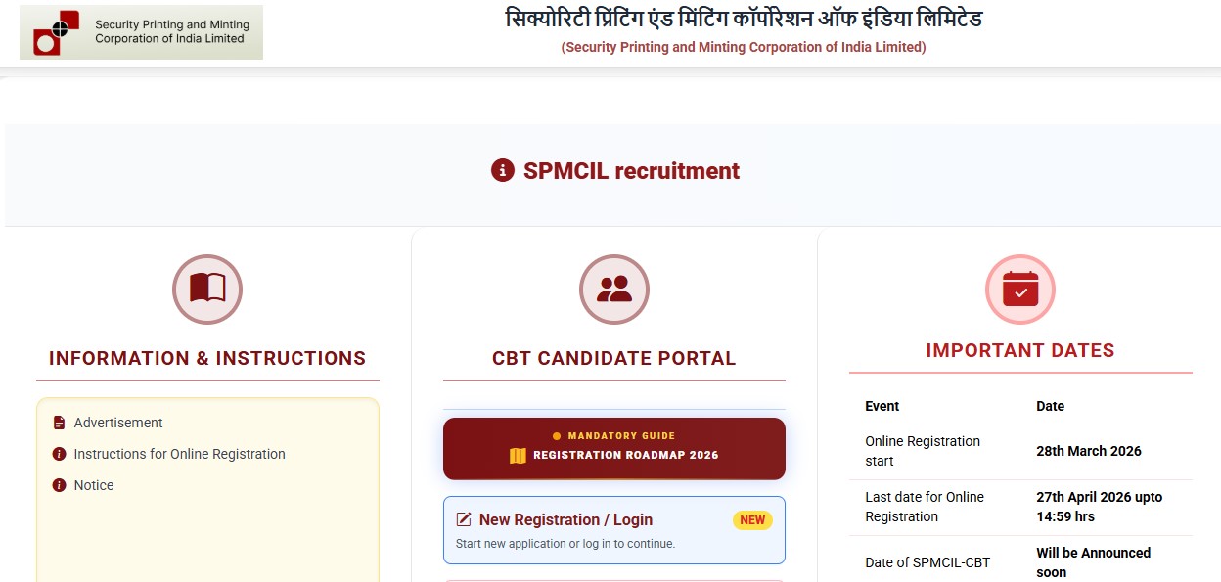Click the SPMCIL logo at top left
The image size is (1221, 582).
(141, 31)
